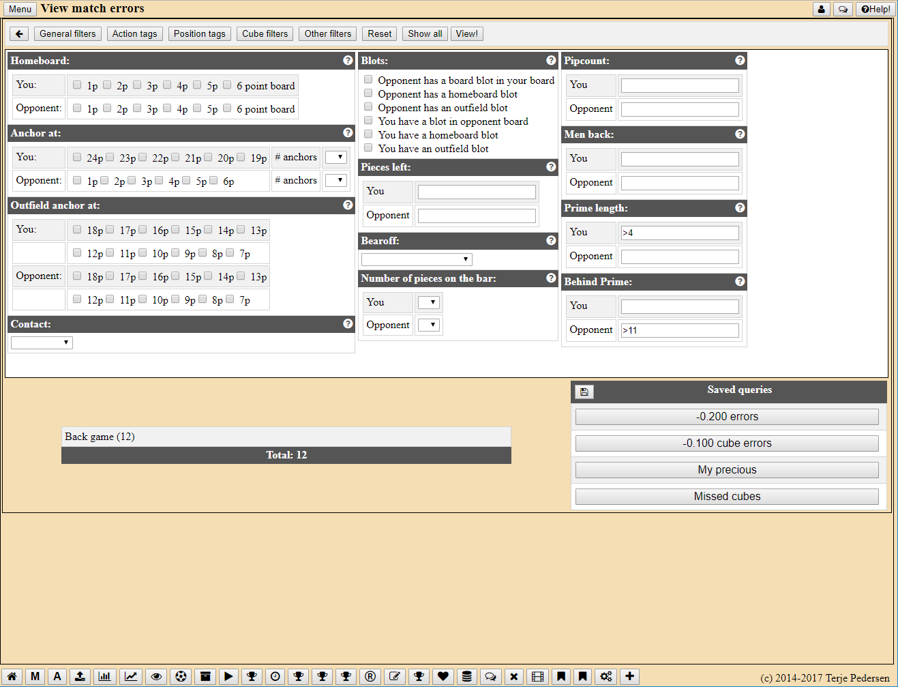Click the Show all button
The width and height of the screenshot is (898, 687).
click(425, 34)
